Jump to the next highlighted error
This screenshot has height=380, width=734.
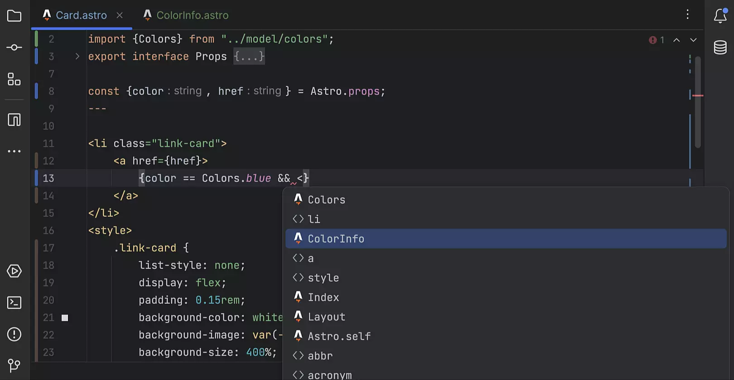(x=693, y=40)
